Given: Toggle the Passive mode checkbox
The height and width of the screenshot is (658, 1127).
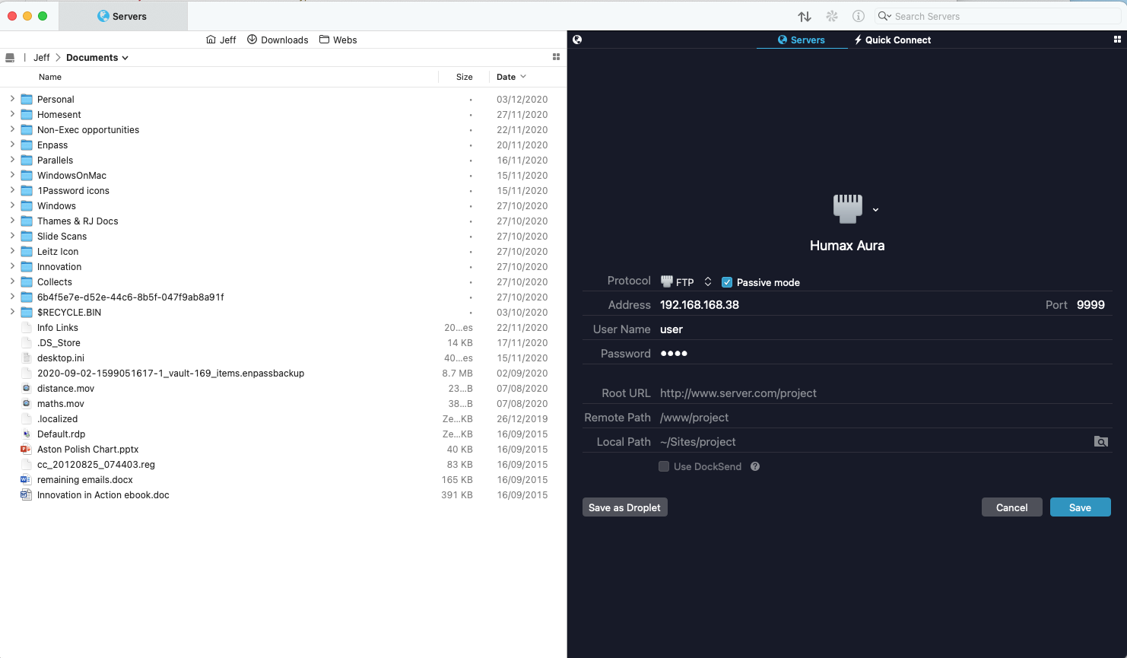Looking at the screenshot, I should pos(727,282).
